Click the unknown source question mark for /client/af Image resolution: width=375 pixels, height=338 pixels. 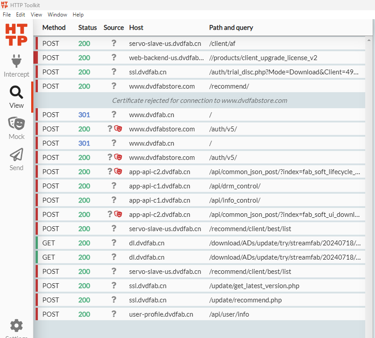pos(114,43)
